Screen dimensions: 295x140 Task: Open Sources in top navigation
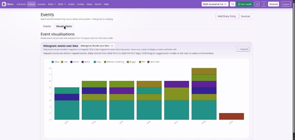click(x=41, y=4)
